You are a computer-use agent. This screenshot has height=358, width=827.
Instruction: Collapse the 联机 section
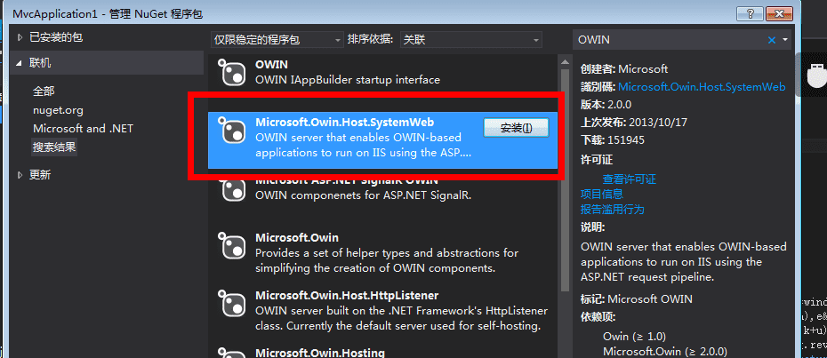tap(20, 63)
